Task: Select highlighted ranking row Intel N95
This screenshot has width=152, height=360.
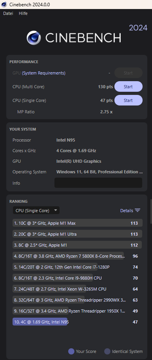Action: click(x=78, y=322)
